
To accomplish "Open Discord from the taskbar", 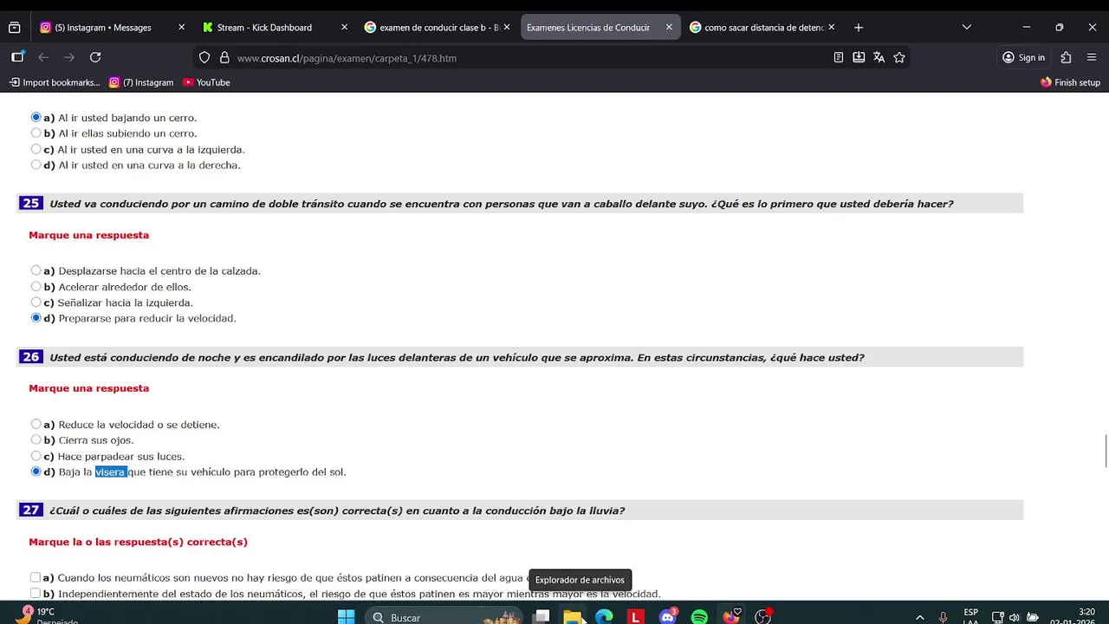I will (x=668, y=617).
